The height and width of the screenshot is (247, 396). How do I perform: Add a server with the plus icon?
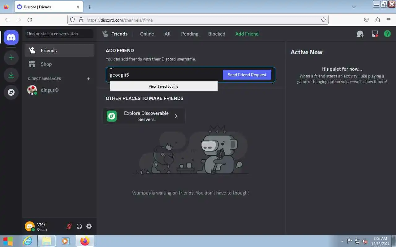(x=11, y=58)
